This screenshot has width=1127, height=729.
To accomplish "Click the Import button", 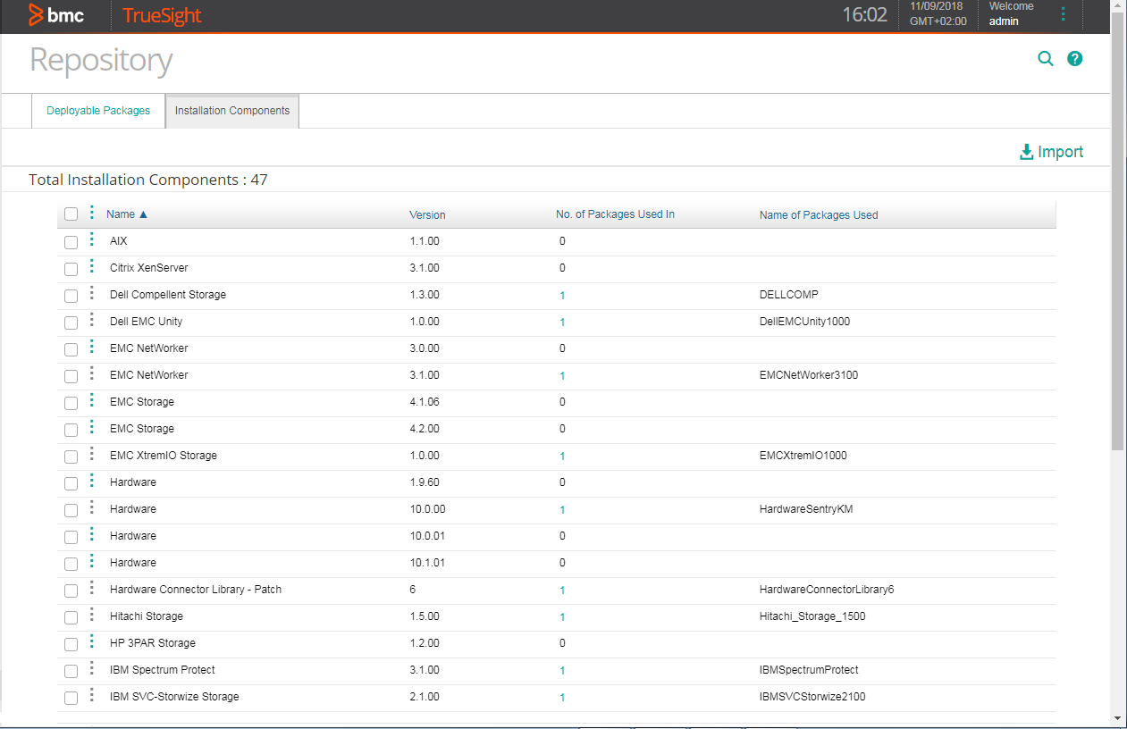I will click(x=1051, y=152).
